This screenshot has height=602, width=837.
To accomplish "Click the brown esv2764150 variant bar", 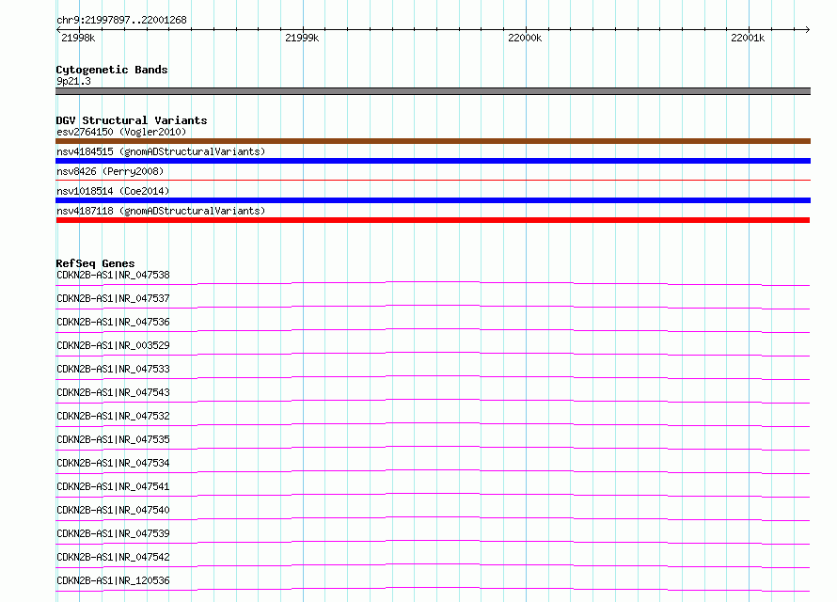I will pos(433,141).
